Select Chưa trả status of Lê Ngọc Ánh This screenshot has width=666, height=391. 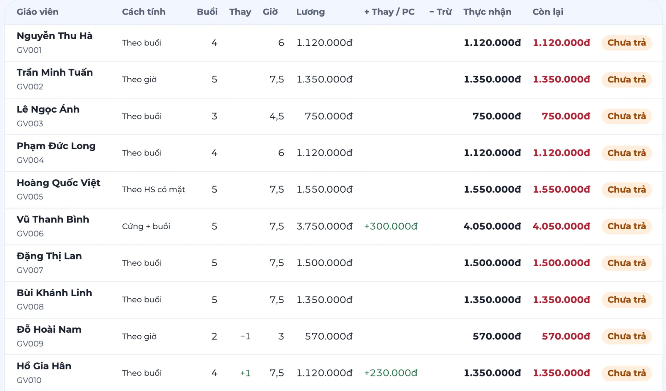(626, 116)
